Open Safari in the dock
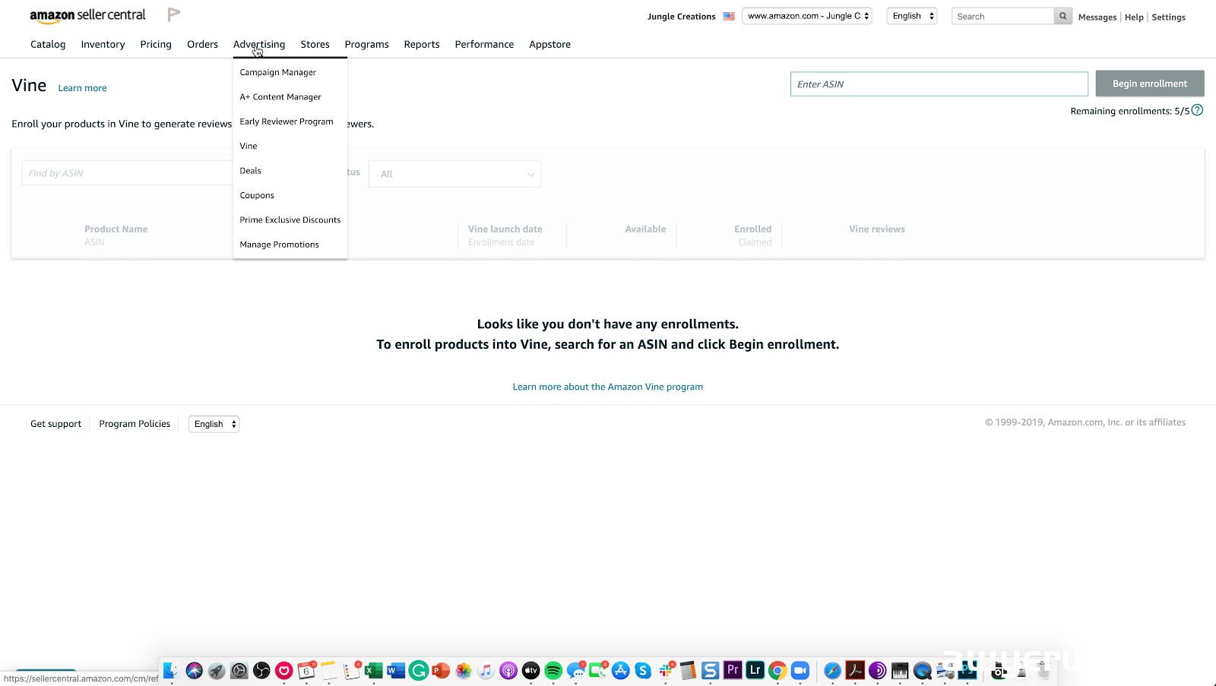The image size is (1216, 686). (x=832, y=670)
